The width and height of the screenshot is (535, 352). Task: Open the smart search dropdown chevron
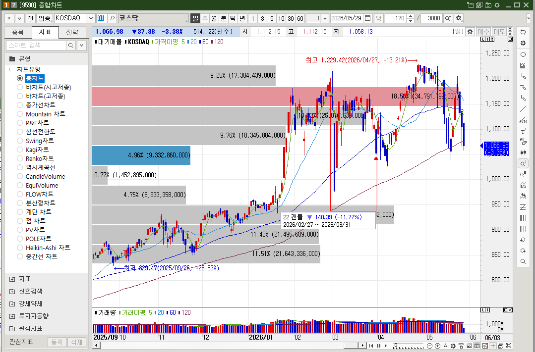[81, 46]
